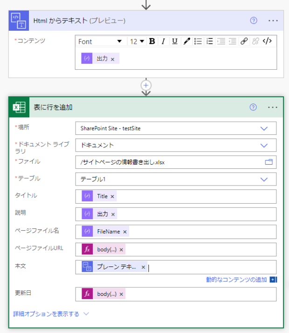Select the Title token in タイトル
This screenshot has height=333, width=289.
coord(99,196)
